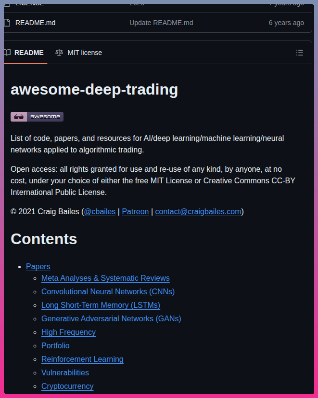Go to Long Short-Term Memory (LSTMs)
The width and height of the screenshot is (318, 398).
[x=101, y=305]
